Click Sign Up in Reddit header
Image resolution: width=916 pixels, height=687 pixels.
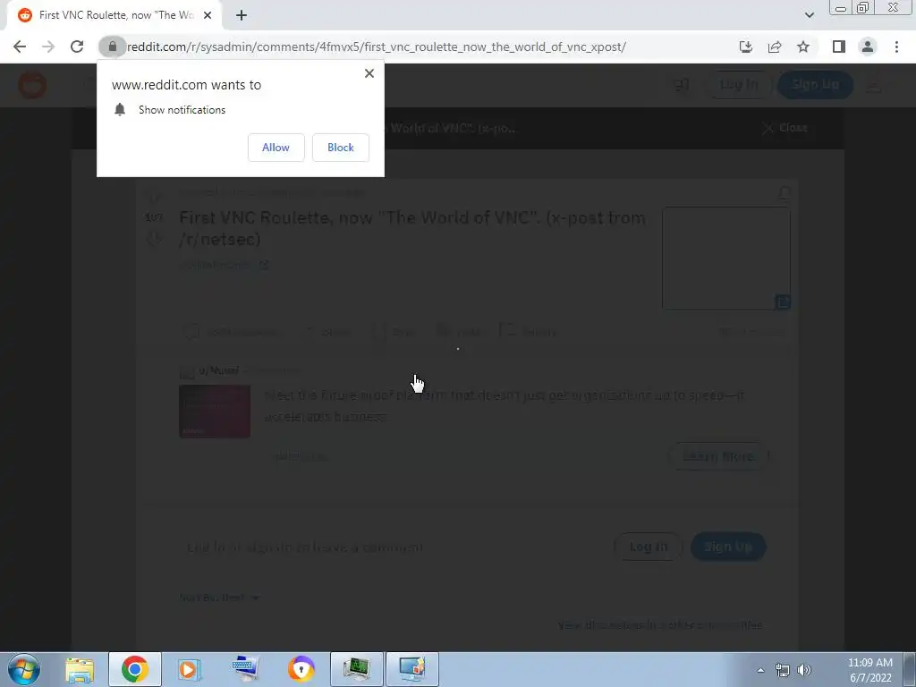click(815, 85)
